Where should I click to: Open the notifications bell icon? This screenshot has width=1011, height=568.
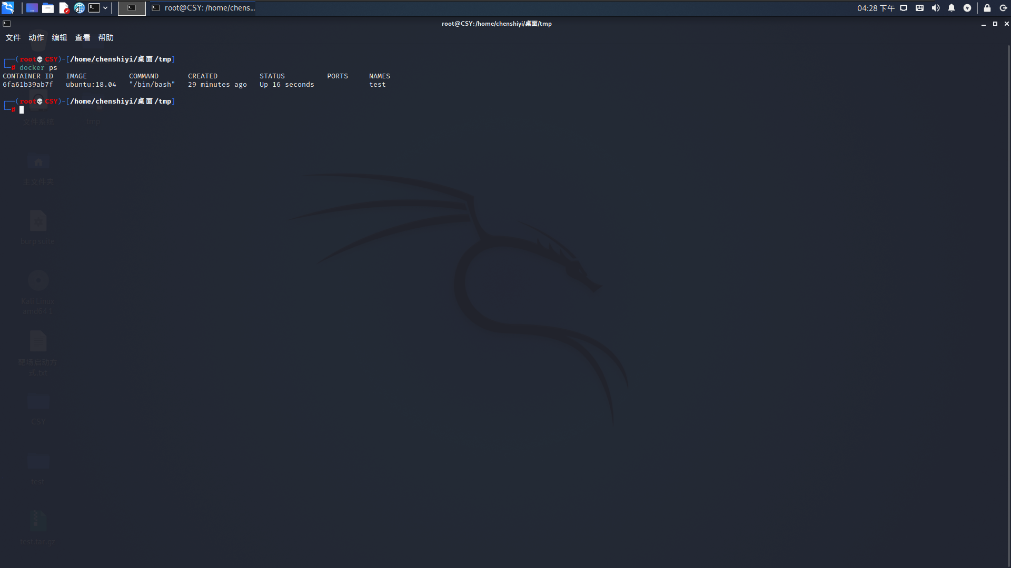951,8
